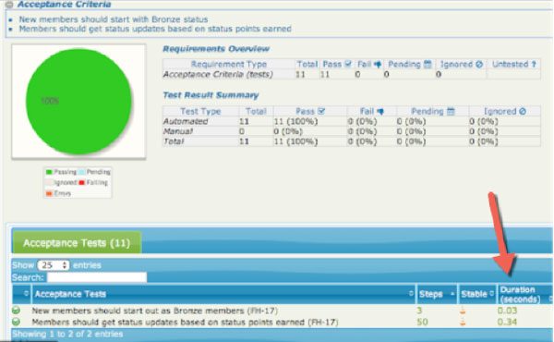Click the Fail thumbs-down icon in Test Result Summary
This screenshot has width=554, height=342.
(380, 112)
